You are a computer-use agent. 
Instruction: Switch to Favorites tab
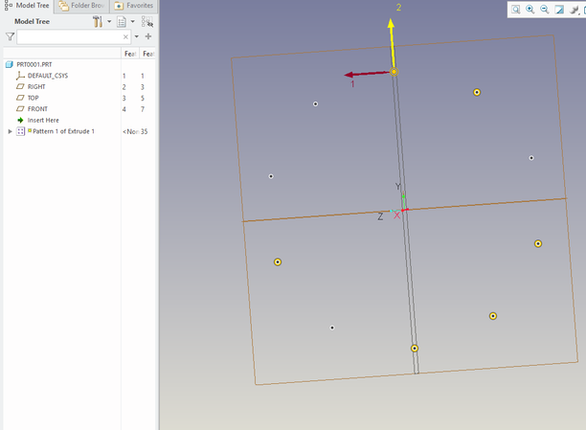(134, 6)
